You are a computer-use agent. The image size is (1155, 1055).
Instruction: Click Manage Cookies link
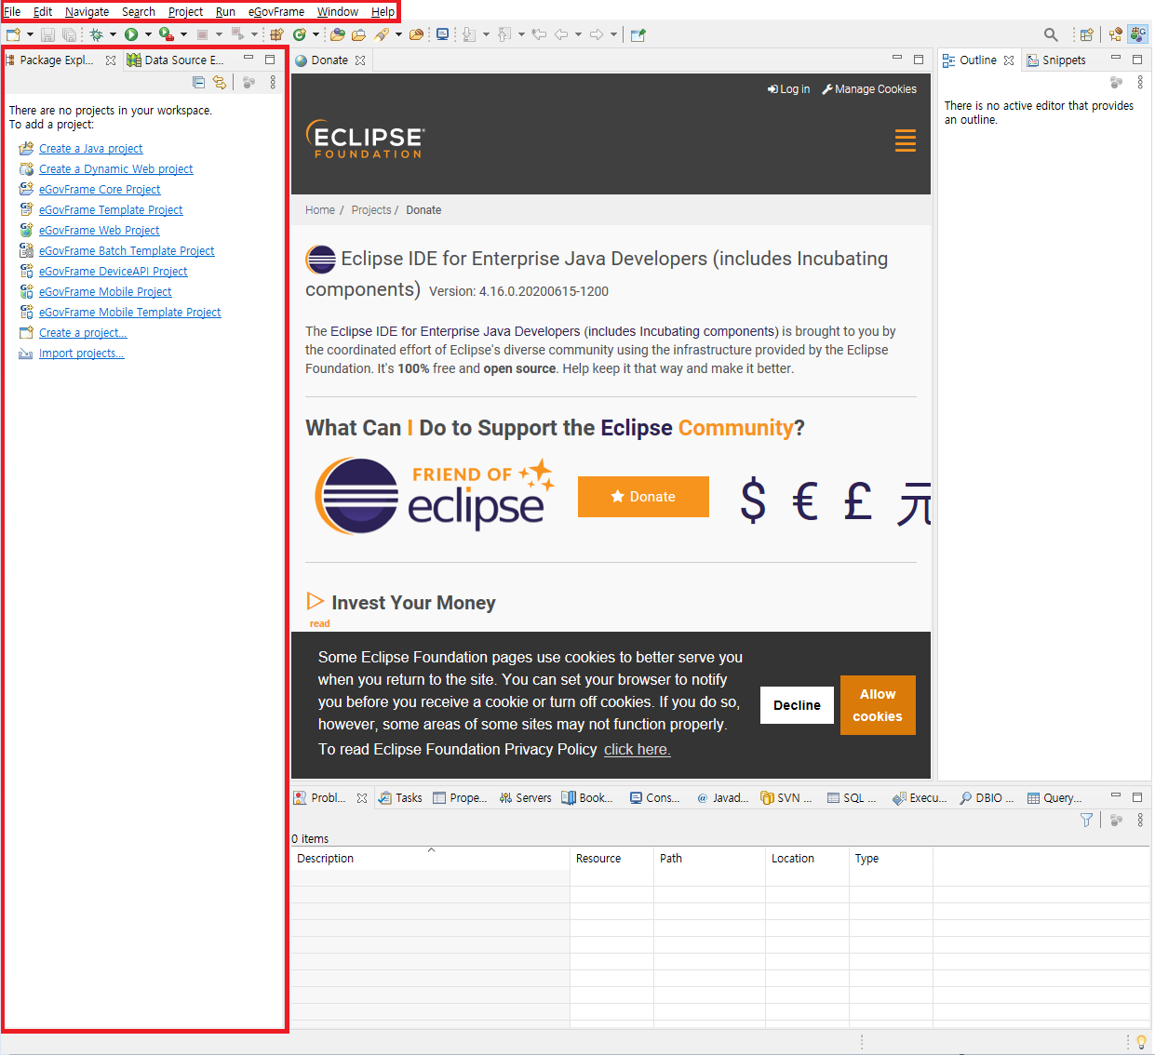click(x=869, y=89)
